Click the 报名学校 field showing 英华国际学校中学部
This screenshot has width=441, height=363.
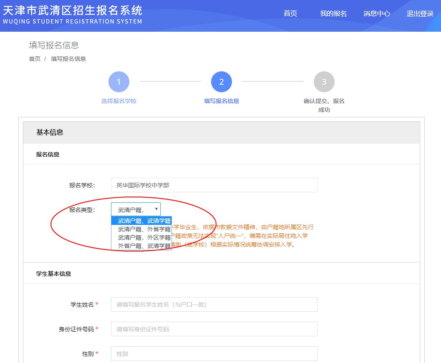[x=214, y=185]
